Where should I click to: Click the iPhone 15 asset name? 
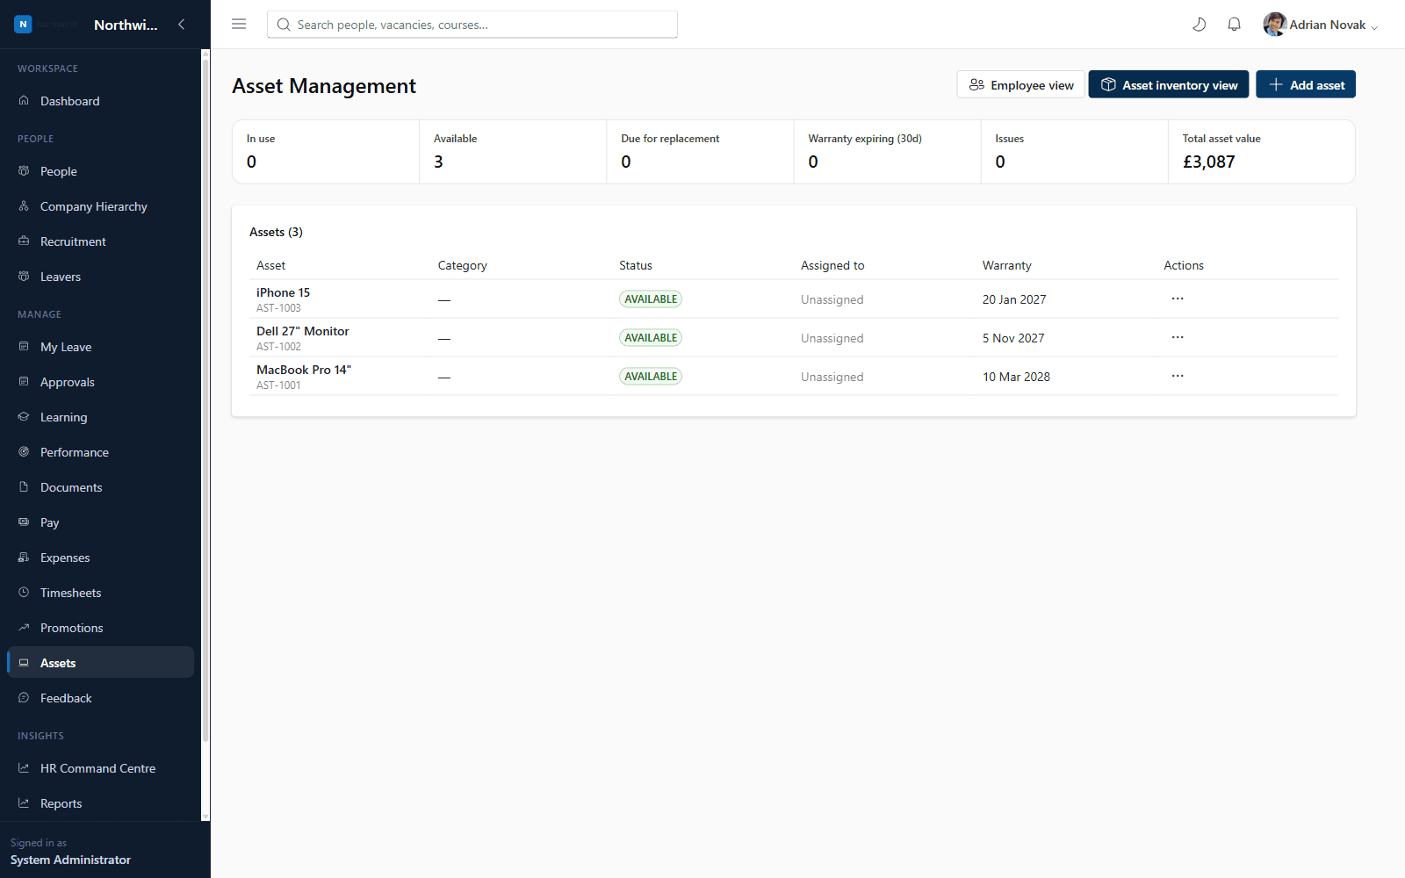[283, 292]
